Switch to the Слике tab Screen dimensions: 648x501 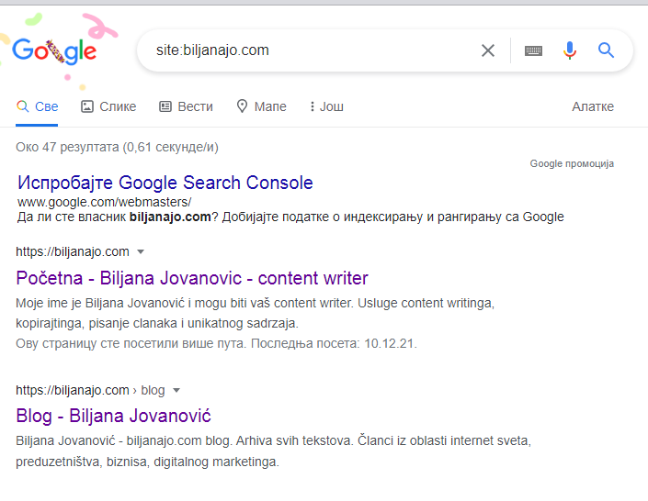[108, 106]
